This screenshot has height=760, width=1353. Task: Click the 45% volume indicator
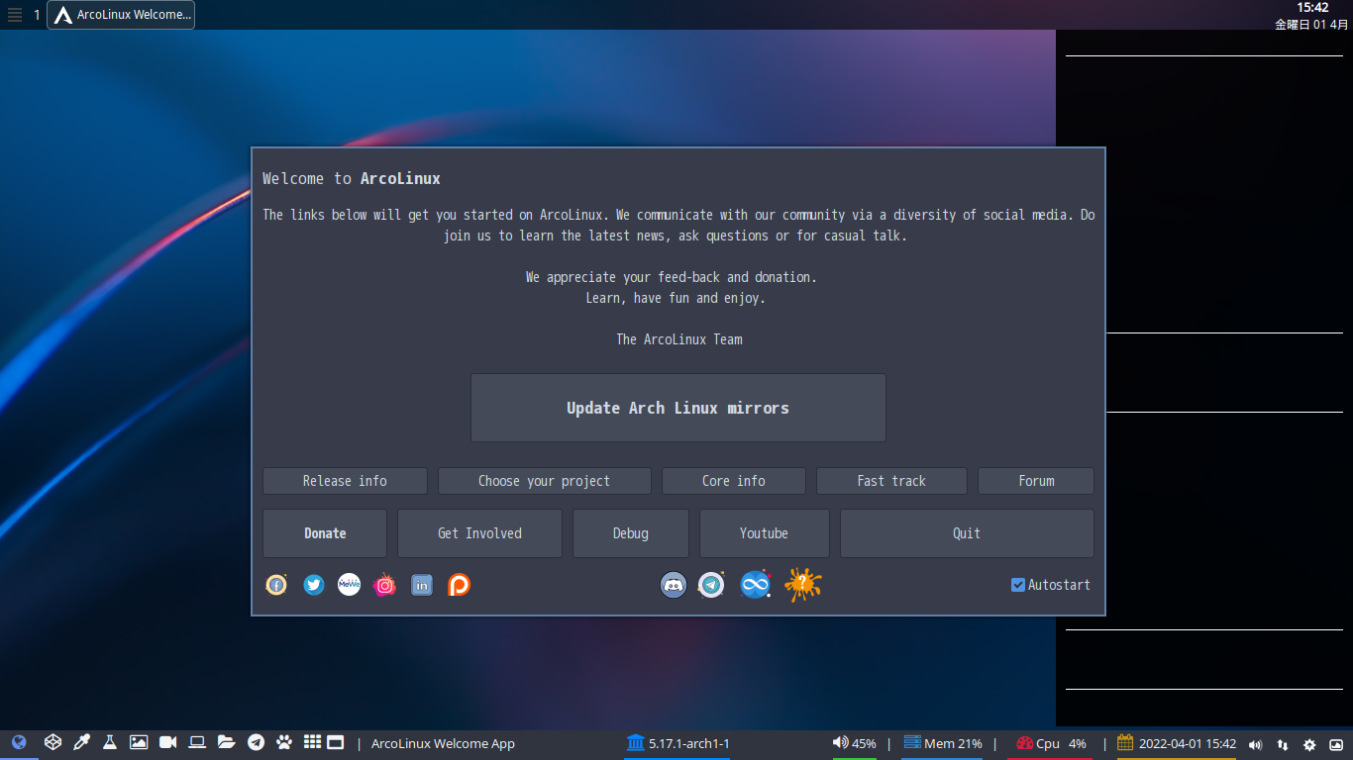pyautogui.click(x=854, y=743)
